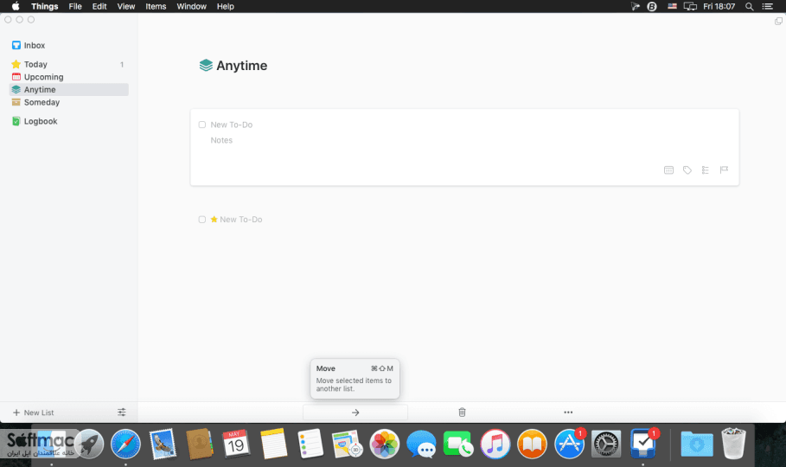786x467 pixels.
Task: Open the Items menu
Action: pos(156,6)
